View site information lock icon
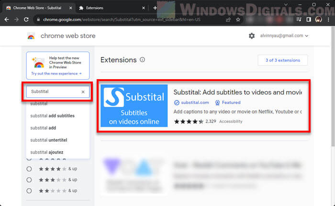The height and width of the screenshot is (206, 335). click(x=38, y=20)
